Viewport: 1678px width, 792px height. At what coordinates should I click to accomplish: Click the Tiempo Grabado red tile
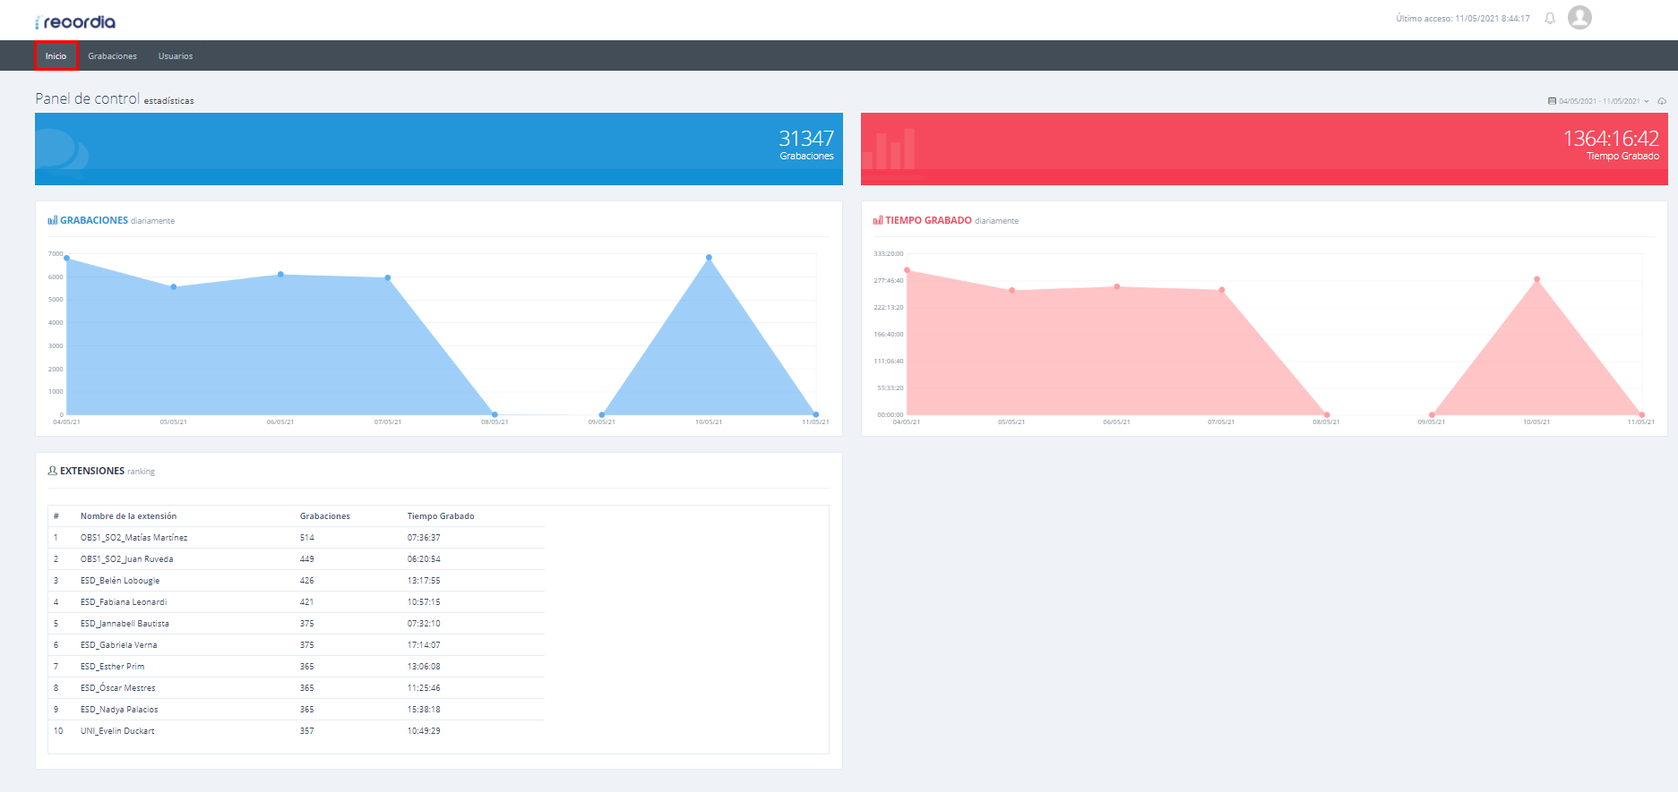1264,149
